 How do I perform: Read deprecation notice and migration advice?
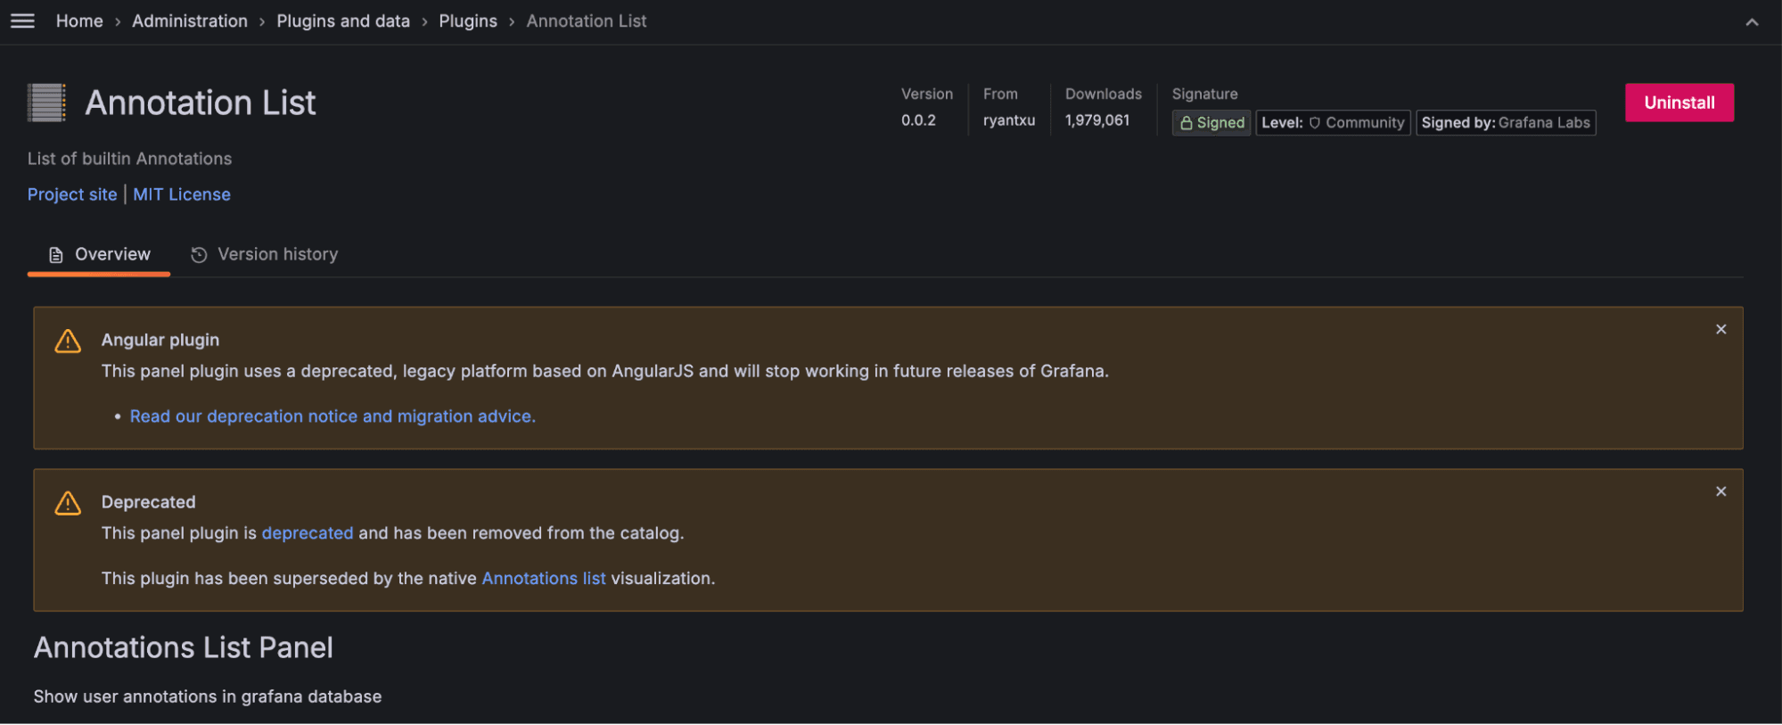pyautogui.click(x=333, y=416)
